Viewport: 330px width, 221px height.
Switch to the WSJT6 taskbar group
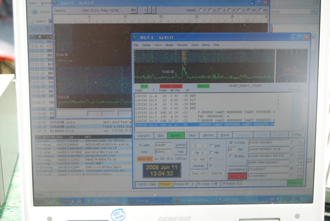pos(150,201)
